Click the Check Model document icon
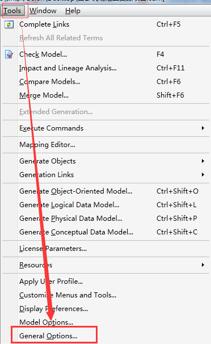Image resolution: width=211 pixels, height=344 pixels. 9,54
